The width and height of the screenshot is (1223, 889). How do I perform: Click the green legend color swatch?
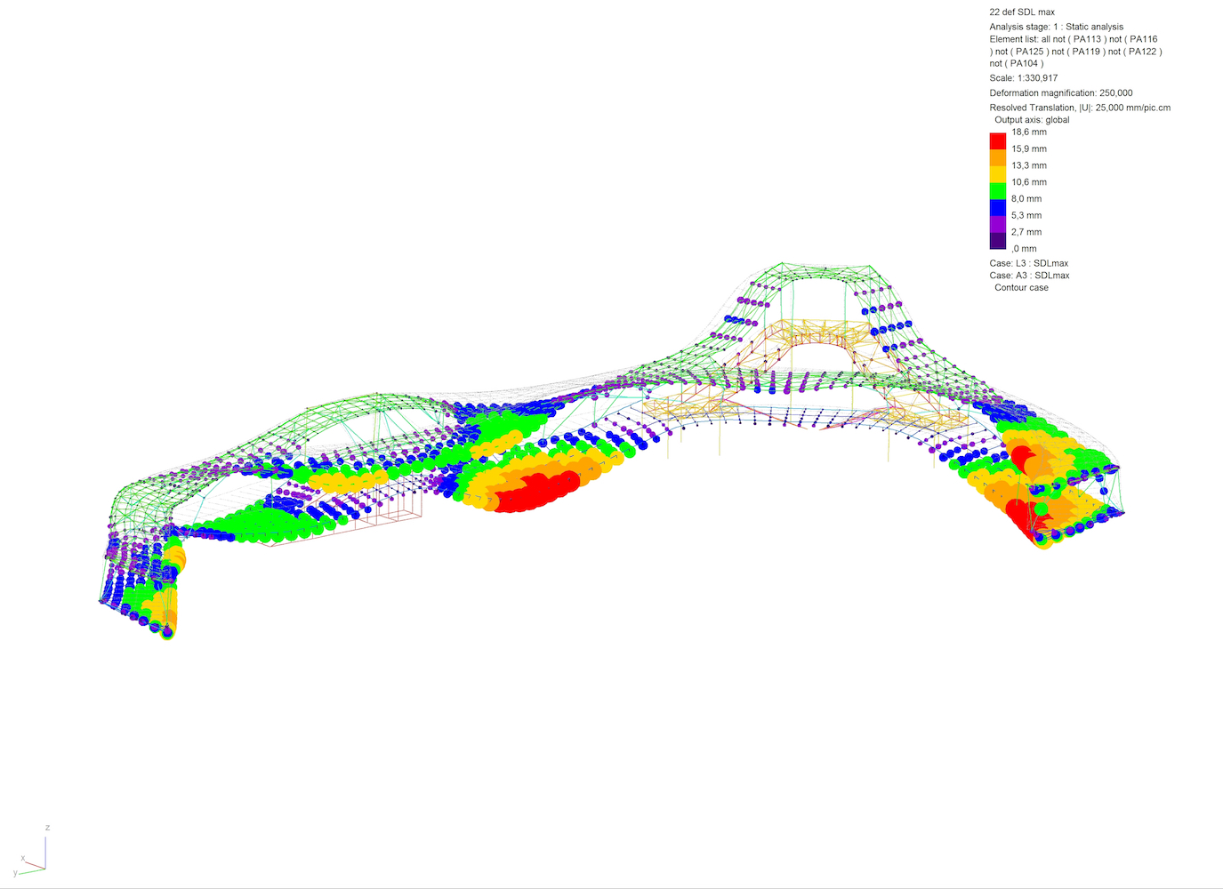998,190
